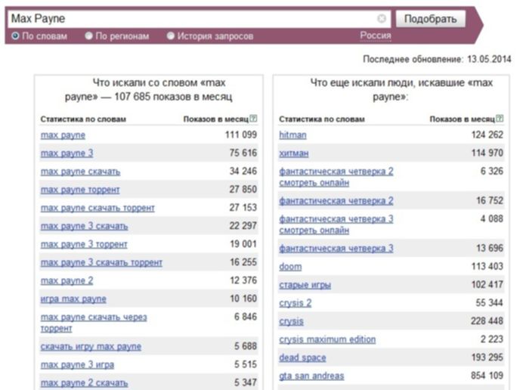Image resolution: width=520 pixels, height=390 pixels.
Task: Open 'фантастическая четверка 3 смотреть онлайн' link
Action: 336,224
